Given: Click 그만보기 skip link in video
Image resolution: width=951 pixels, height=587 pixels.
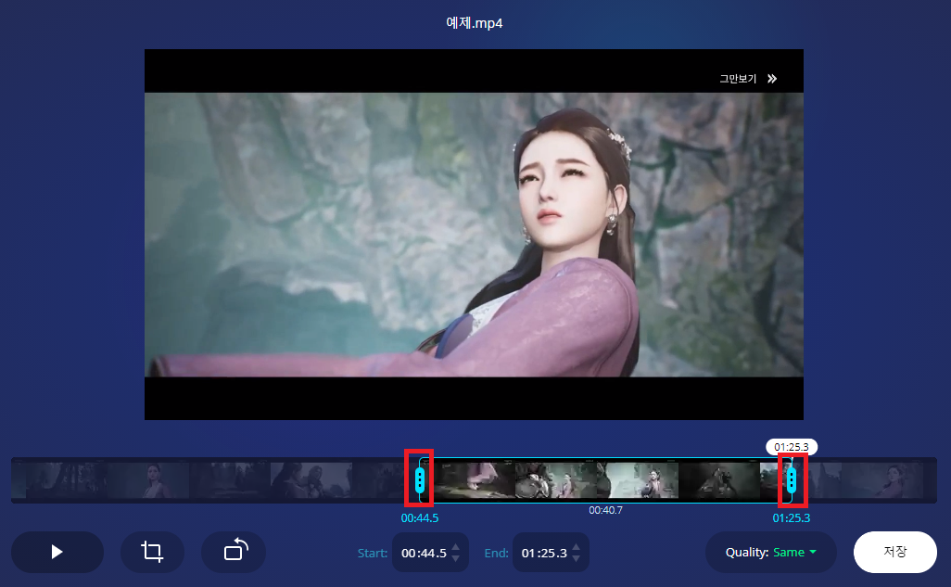Looking at the screenshot, I should (738, 79).
